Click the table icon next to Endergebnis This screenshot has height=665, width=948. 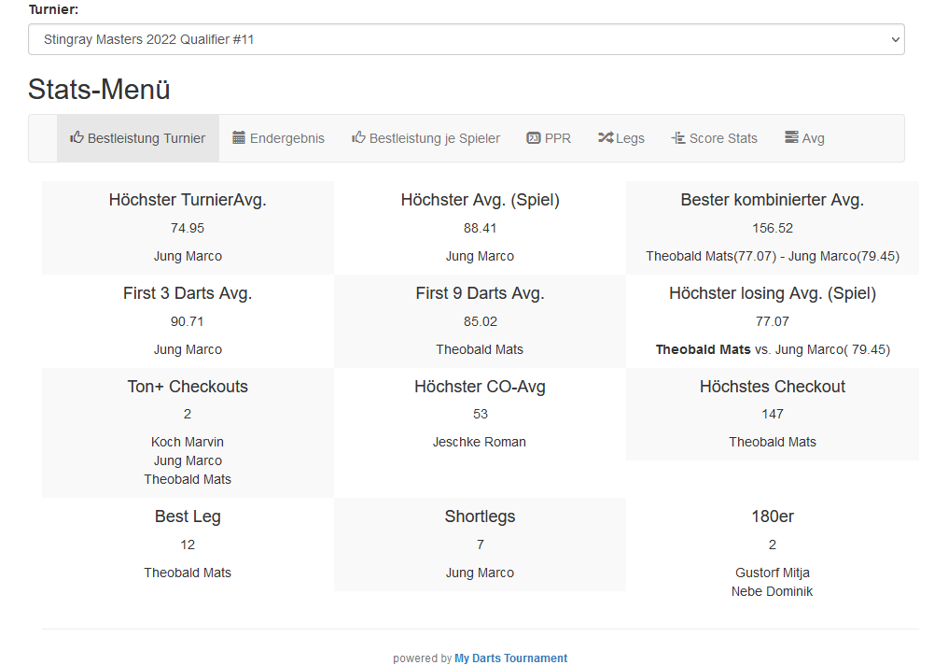(239, 138)
